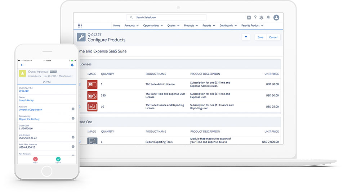This screenshot has width=343, height=192.
Task: Select the DETAILS tab on the phone
Action: tap(47, 82)
